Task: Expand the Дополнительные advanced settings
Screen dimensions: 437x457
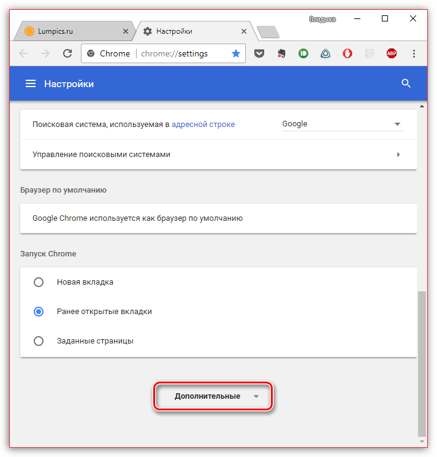Action: tap(213, 396)
